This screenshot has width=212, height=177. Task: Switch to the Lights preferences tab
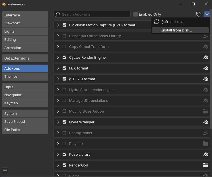coord(25,31)
